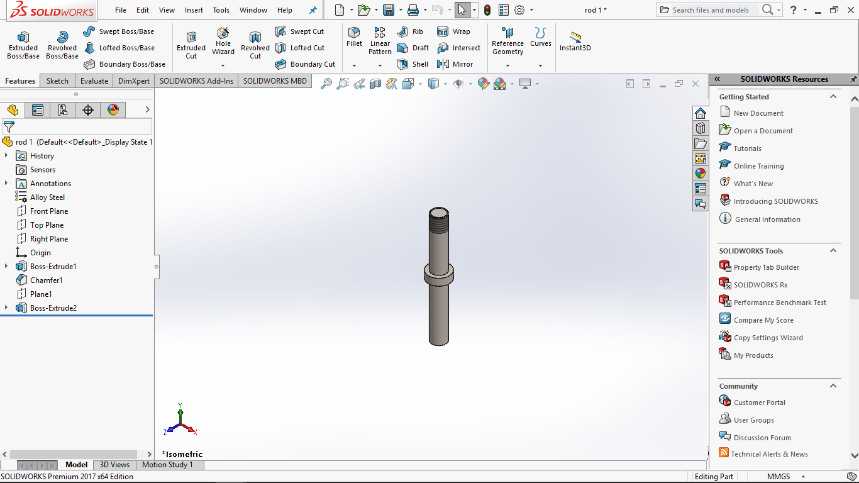This screenshot has height=483, width=859.
Task: Open the Design Library task pane tab
Action: [x=701, y=128]
